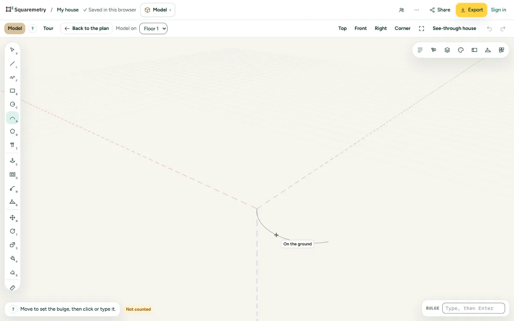
Task: Select the Paint bucket tool
Action: (12, 259)
